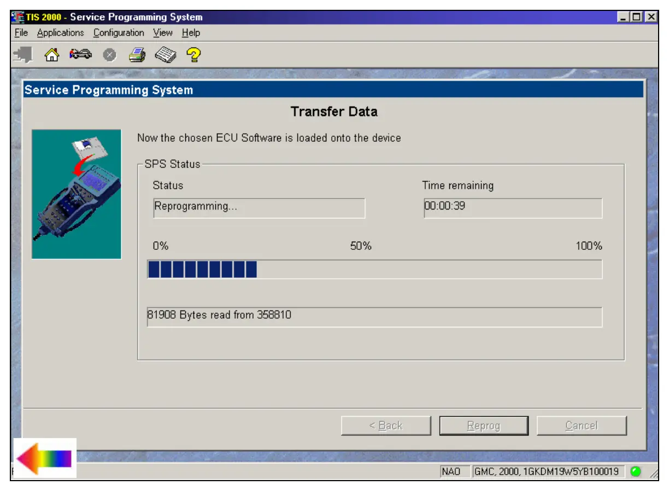Screen dimensions: 669x491
Task: Click the Service Programming System panel header
Action: (x=333, y=89)
